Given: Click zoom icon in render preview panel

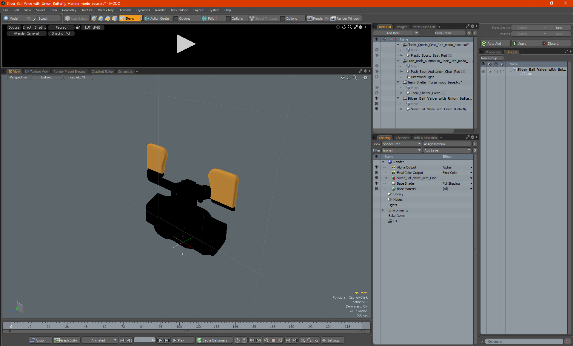Looking at the screenshot, I should (x=350, y=27).
